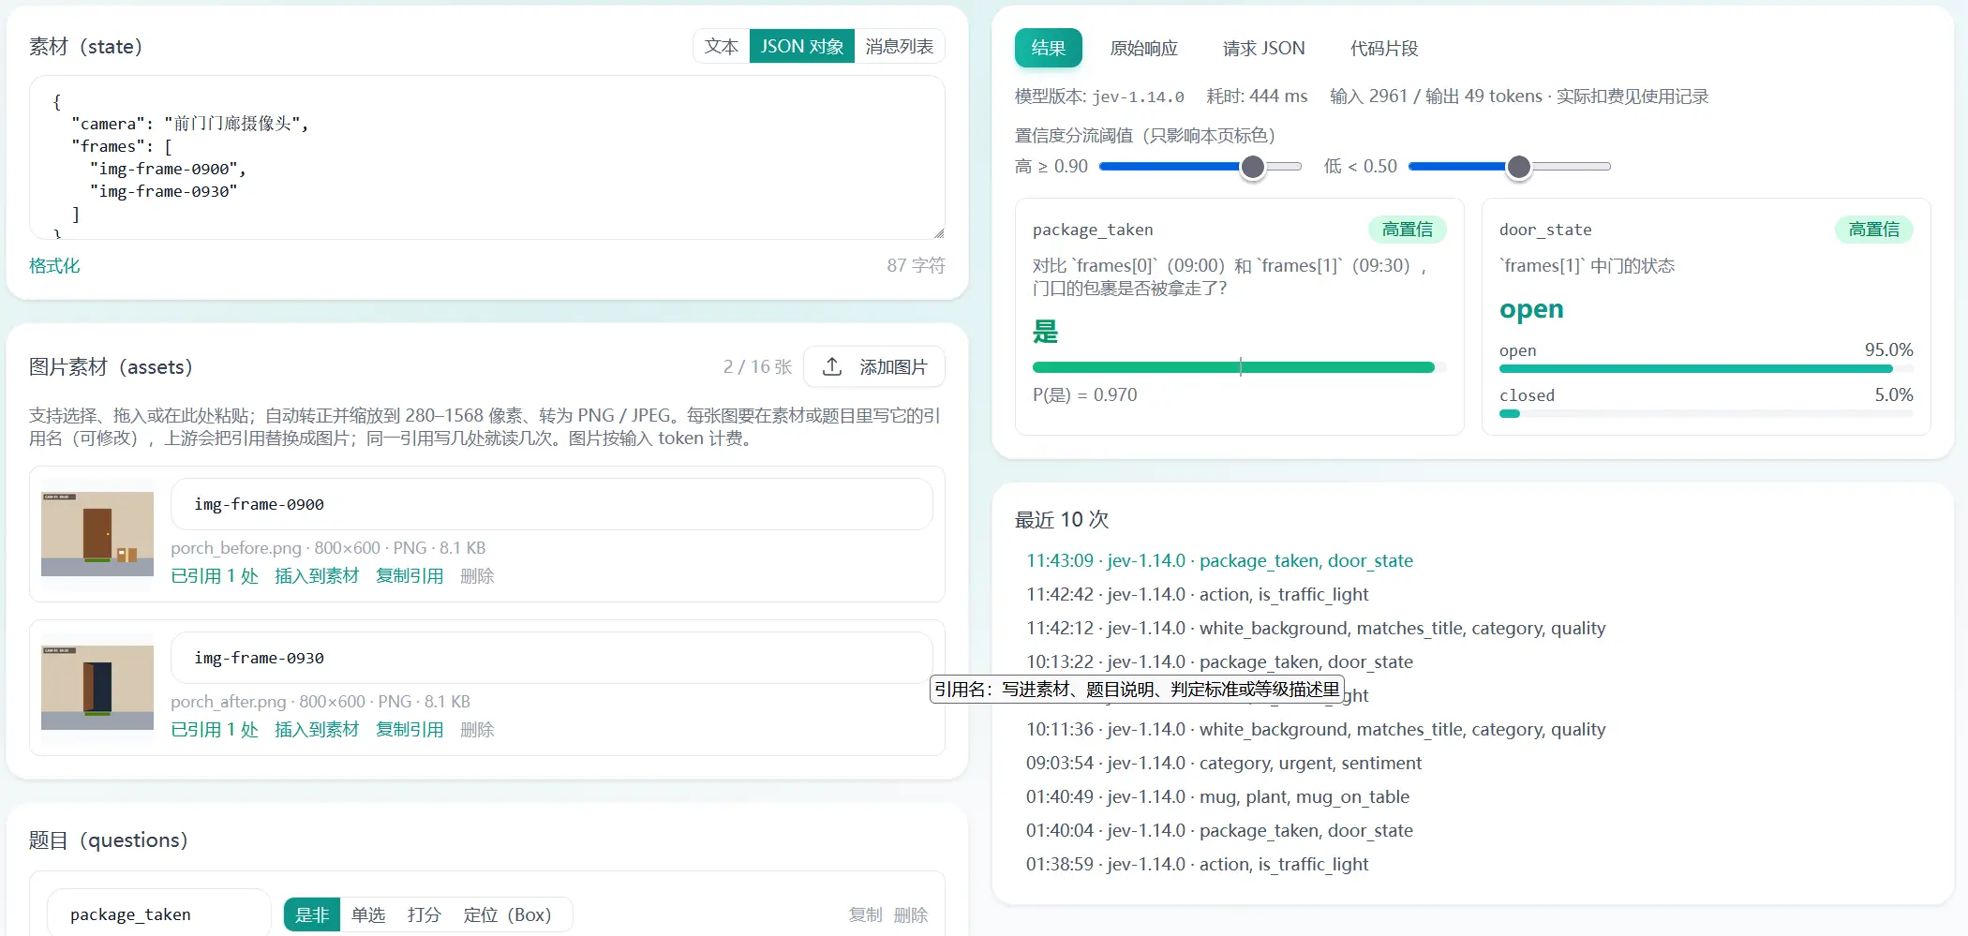Switch state input to 消息列表 mode
The height and width of the screenshot is (936, 1968).
click(900, 46)
